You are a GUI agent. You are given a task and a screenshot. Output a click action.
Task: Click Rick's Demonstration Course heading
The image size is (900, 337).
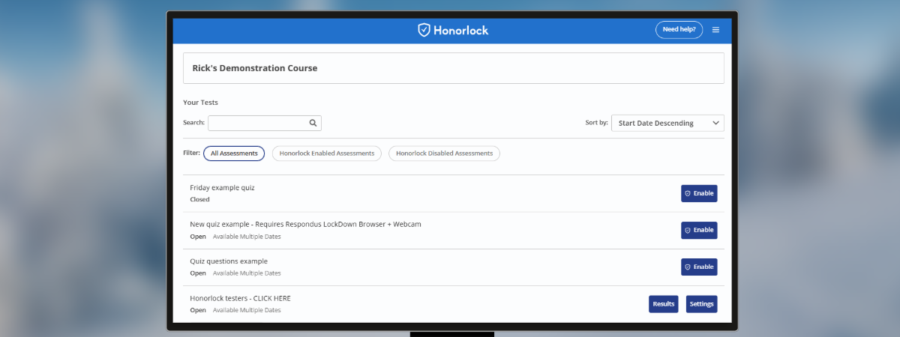(x=255, y=68)
